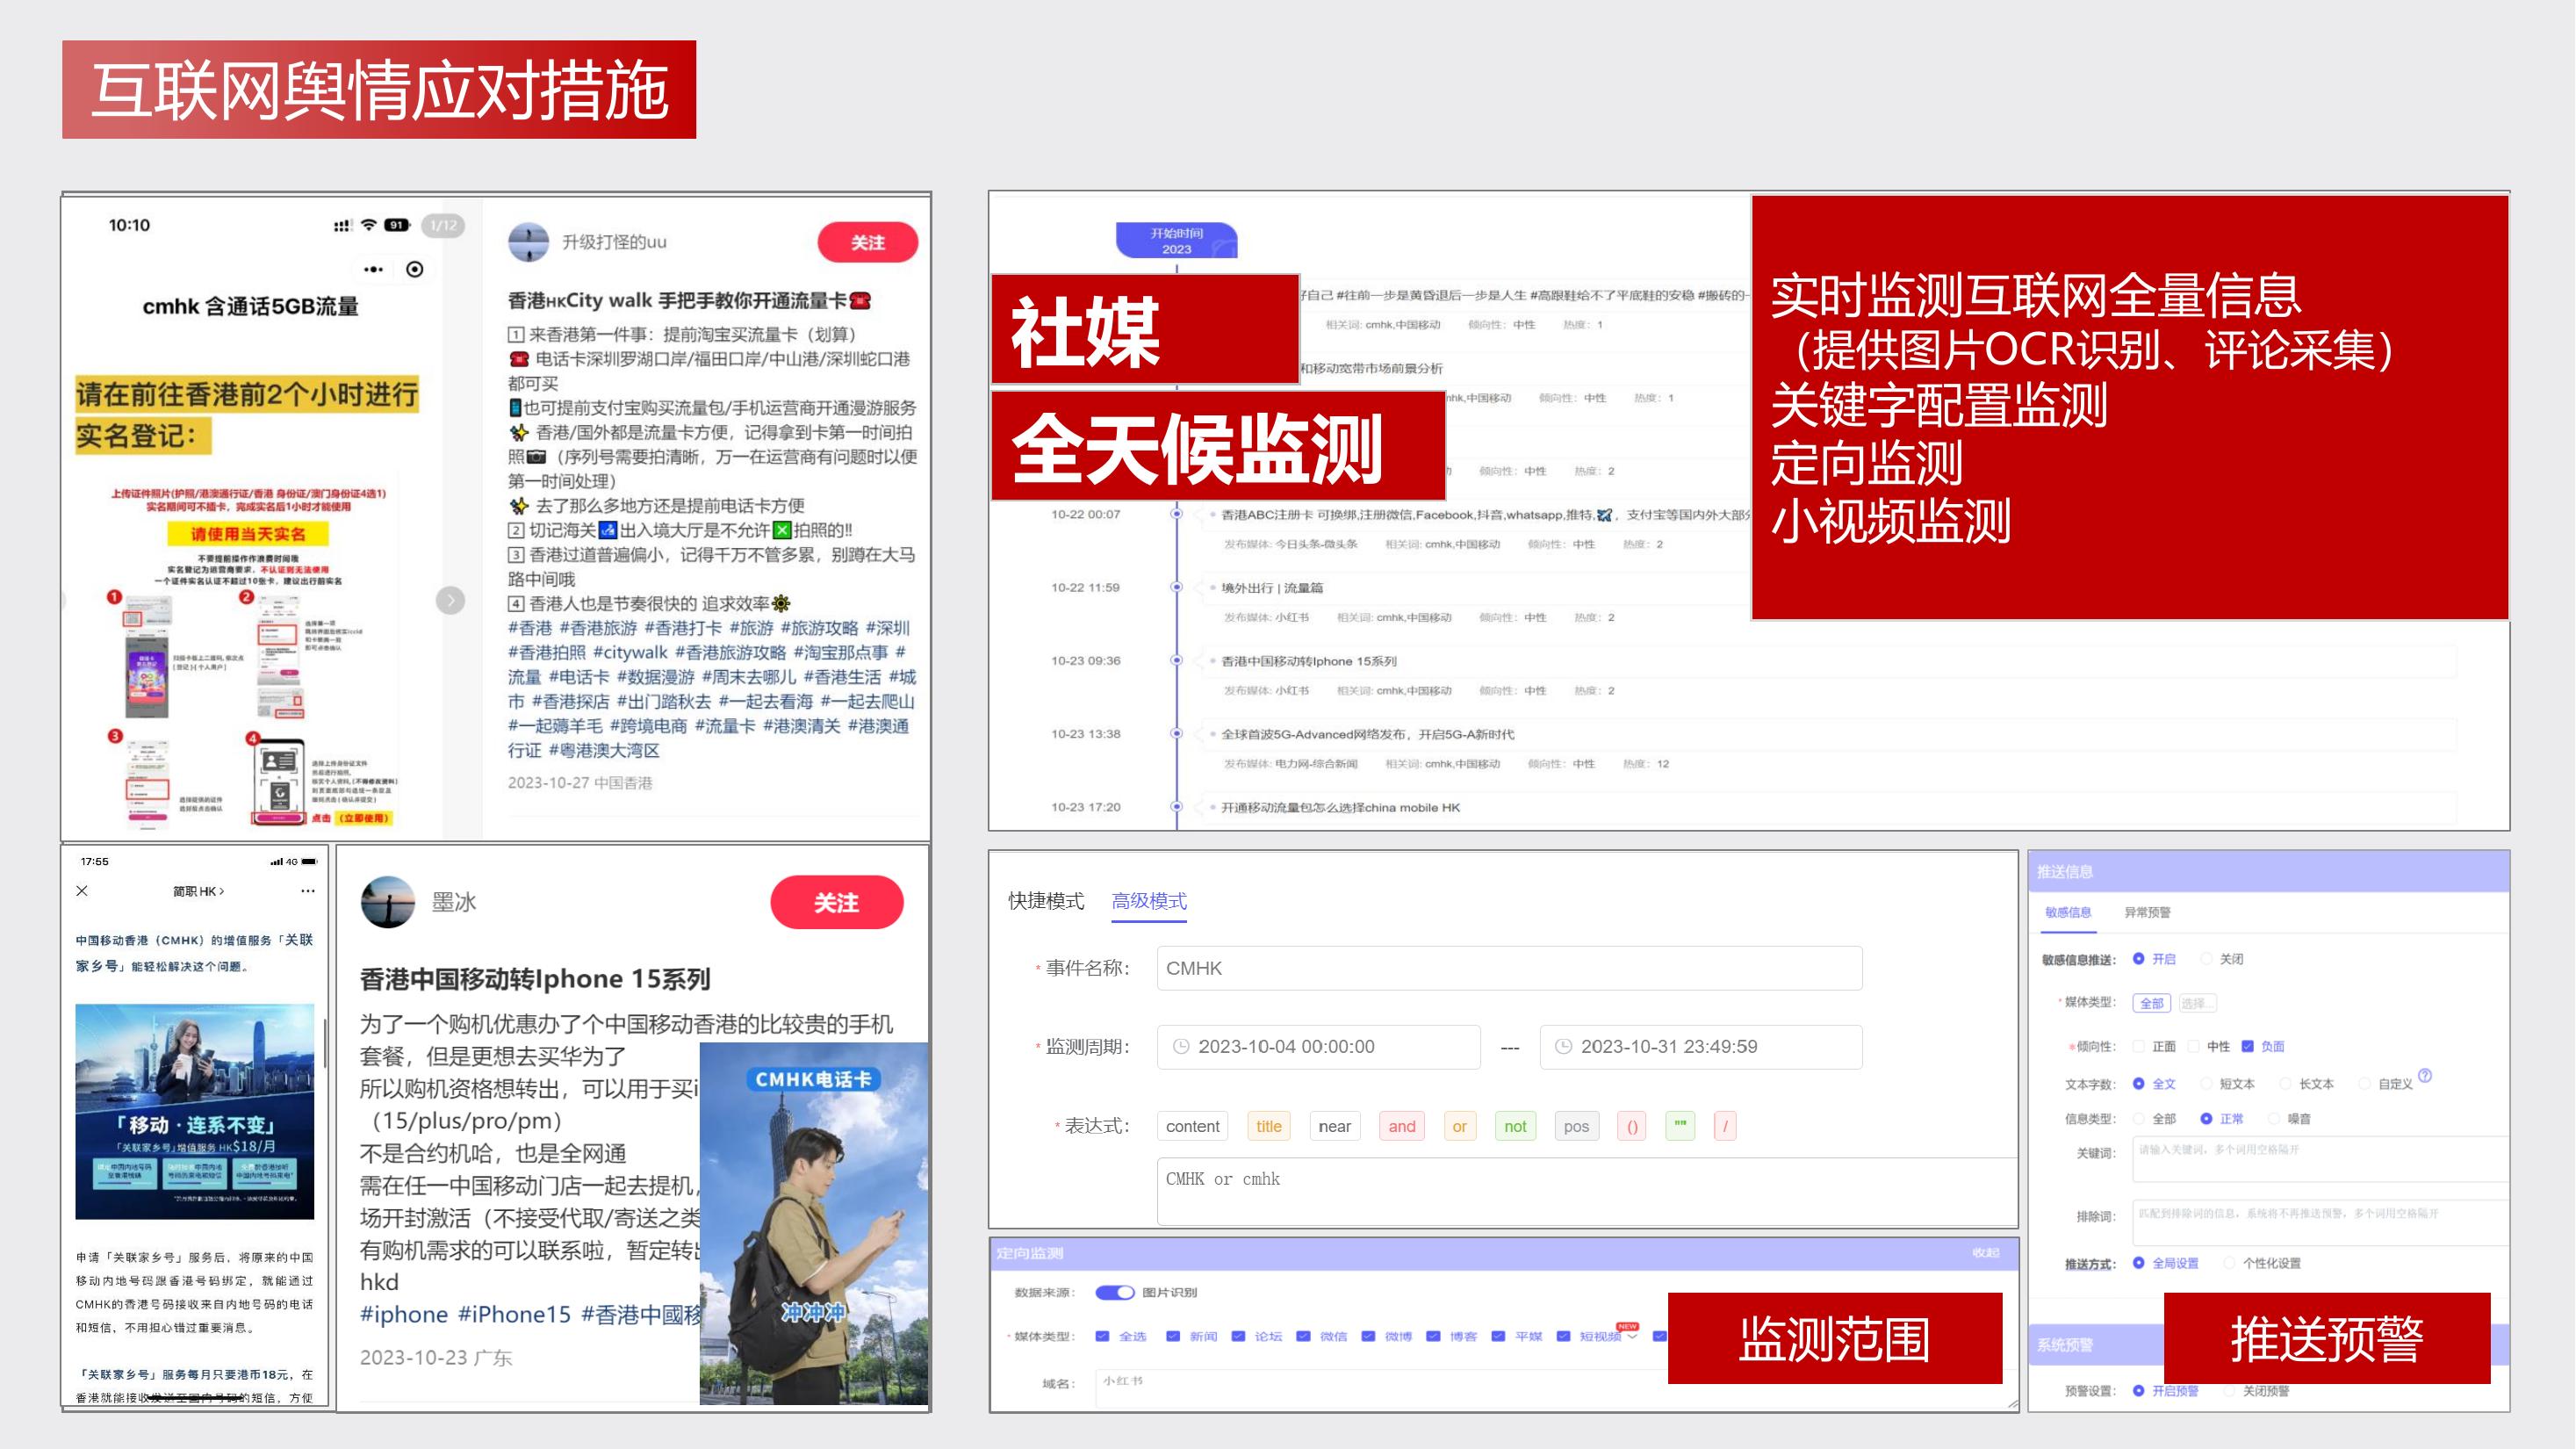This screenshot has height=1449, width=2576.
Task: Tap the target circle icon beside three-dots menu
Action: point(415,269)
